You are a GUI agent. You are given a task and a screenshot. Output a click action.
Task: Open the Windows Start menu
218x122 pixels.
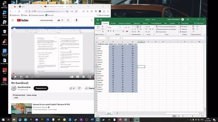3,120
